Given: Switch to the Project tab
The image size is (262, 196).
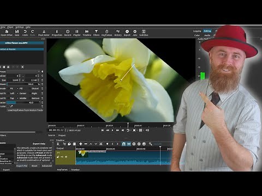Looking at the screenshot, I should coord(62,136).
